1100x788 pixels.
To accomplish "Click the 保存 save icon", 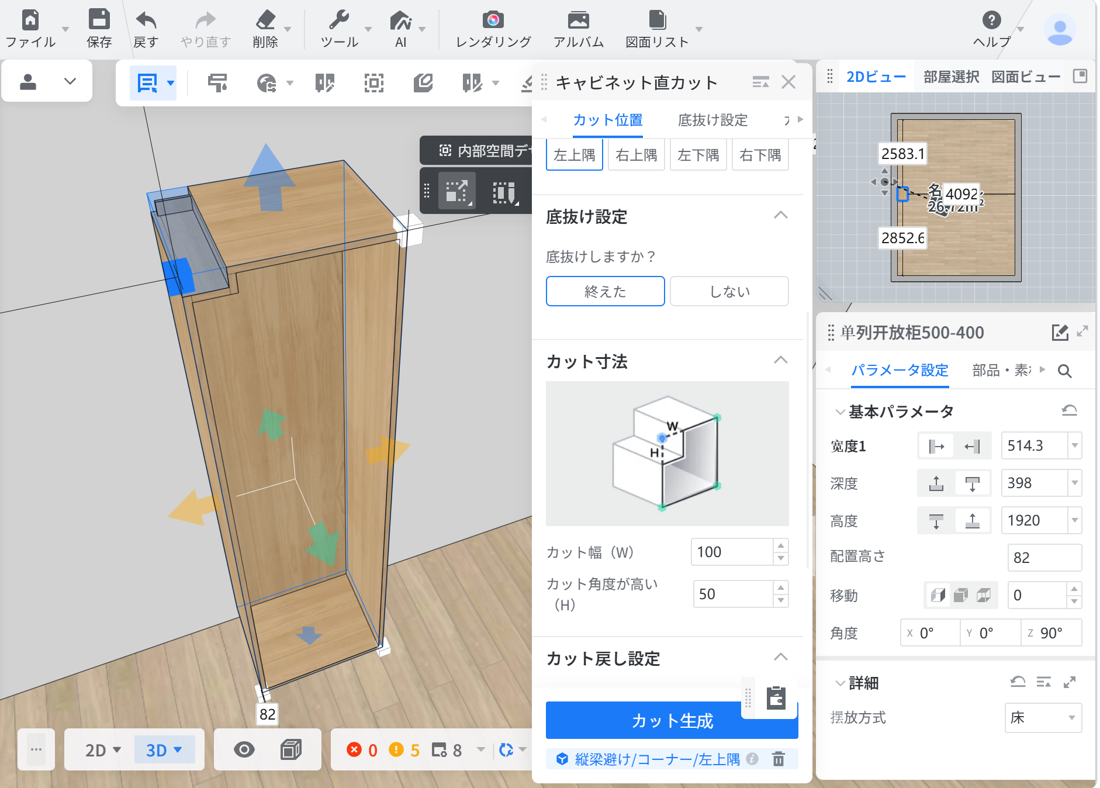I will pyautogui.click(x=99, y=20).
